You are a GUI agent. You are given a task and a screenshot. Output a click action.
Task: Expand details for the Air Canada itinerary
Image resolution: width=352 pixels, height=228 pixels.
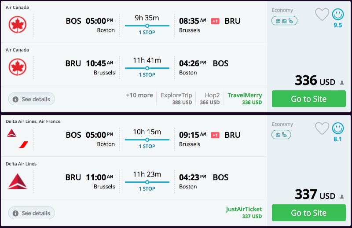tap(32, 99)
